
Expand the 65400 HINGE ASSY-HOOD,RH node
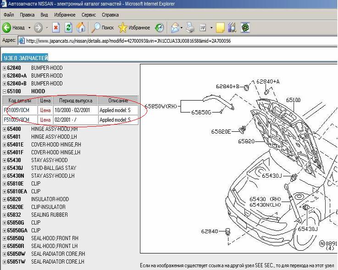(x=5, y=129)
